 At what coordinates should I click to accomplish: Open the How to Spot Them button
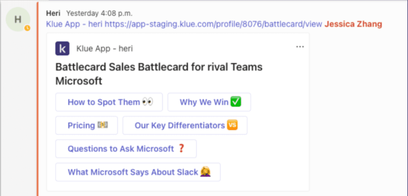click(x=109, y=102)
